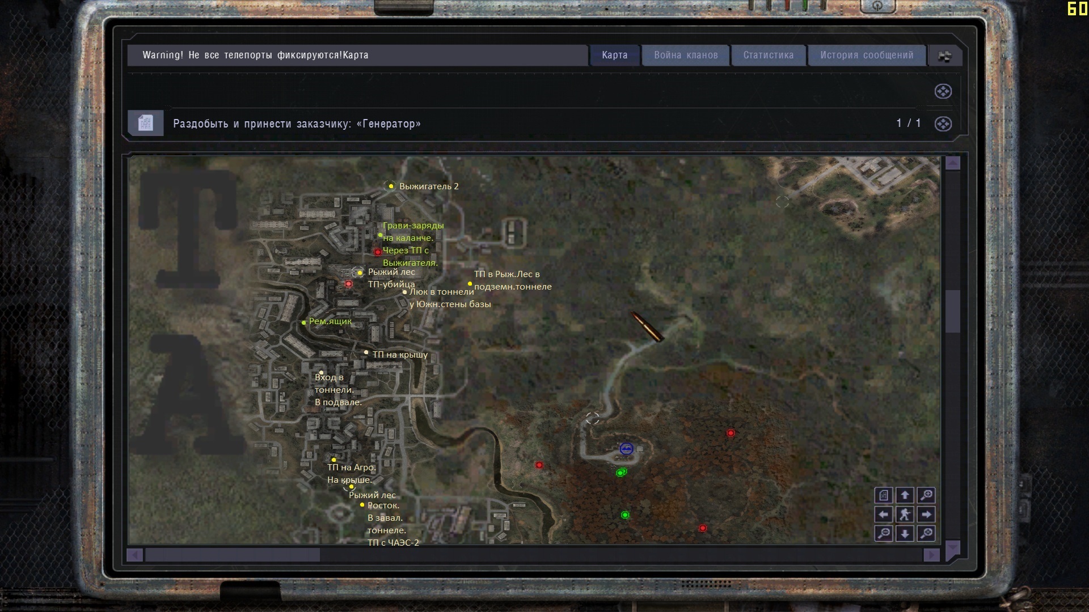This screenshot has width=1089, height=612.
Task: Click the fit-to-screen magnifier icon
Action: pos(926,533)
